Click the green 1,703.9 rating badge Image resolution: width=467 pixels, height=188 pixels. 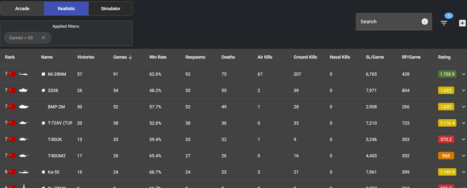click(447, 74)
